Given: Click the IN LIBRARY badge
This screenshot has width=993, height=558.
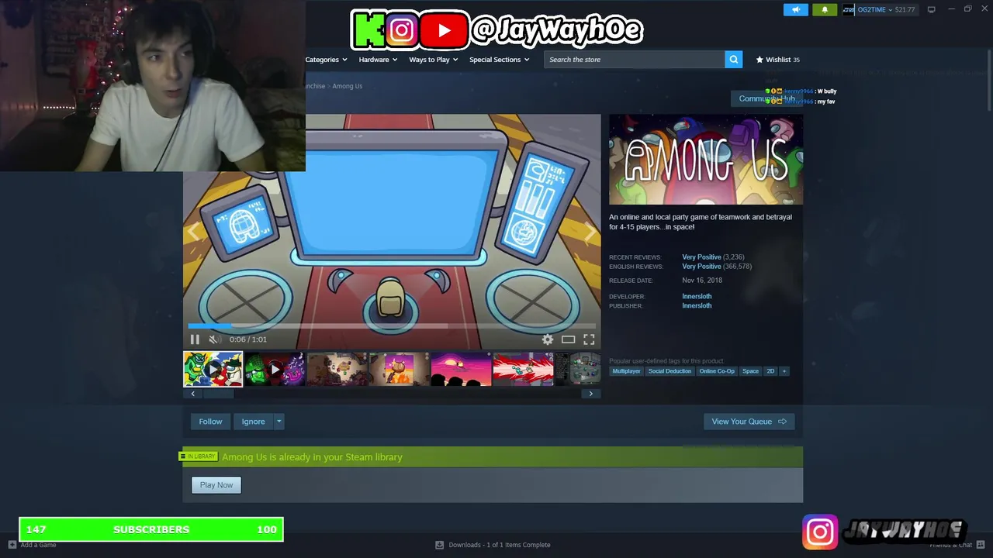Looking at the screenshot, I should pyautogui.click(x=199, y=456).
